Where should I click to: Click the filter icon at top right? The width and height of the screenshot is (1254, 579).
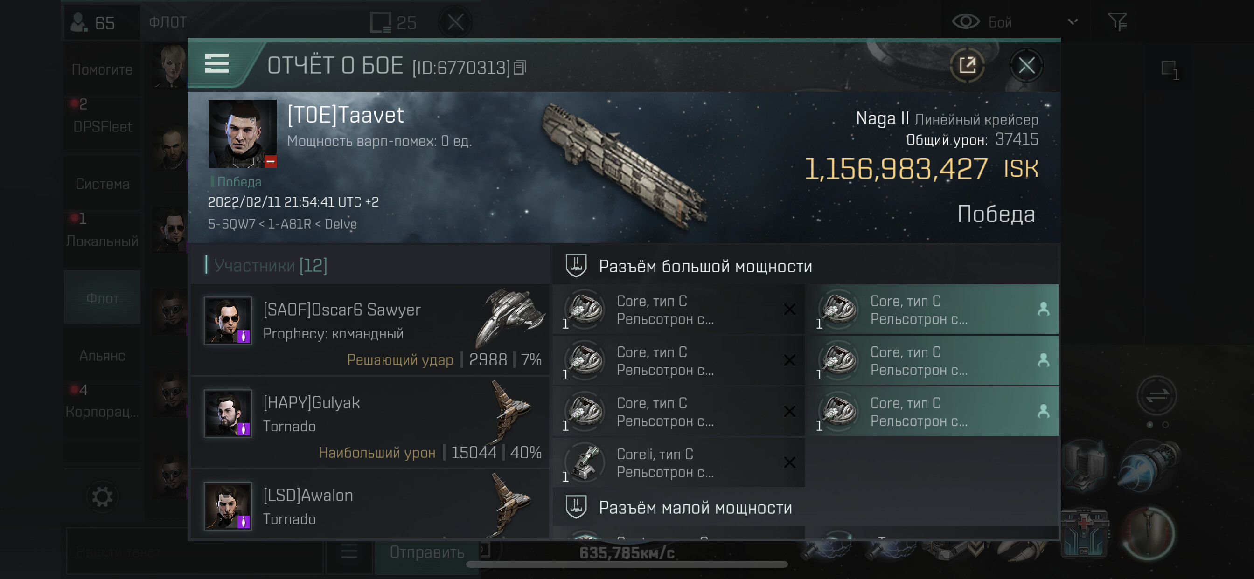pyautogui.click(x=1117, y=22)
